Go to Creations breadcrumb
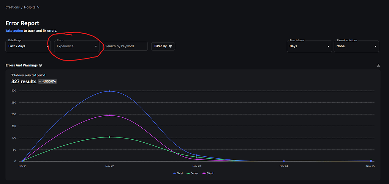Image resolution: width=389 pixels, height=184 pixels. [13, 8]
